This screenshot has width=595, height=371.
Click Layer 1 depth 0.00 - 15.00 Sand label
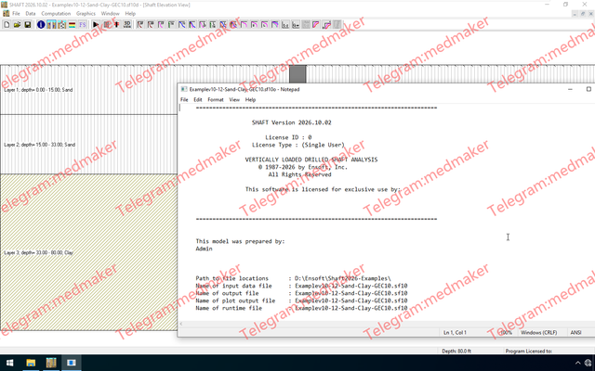(38, 90)
